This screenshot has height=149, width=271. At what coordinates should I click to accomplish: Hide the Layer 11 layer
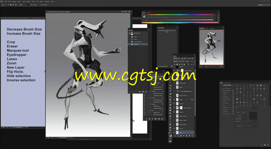point(174,112)
